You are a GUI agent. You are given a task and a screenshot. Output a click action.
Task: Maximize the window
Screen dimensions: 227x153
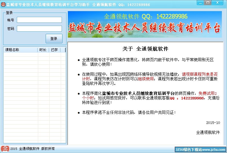(208, 3)
